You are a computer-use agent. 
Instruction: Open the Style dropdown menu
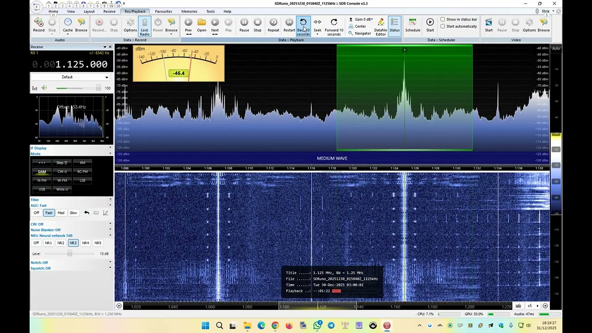coord(547,11)
